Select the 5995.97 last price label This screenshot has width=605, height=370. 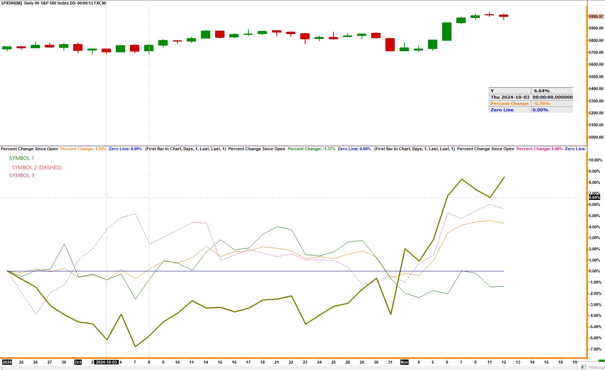point(596,16)
